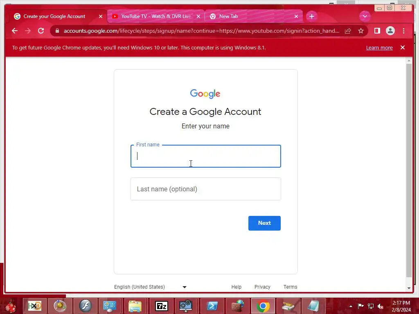Go back to the previous page
Image resolution: width=419 pixels, height=314 pixels.
point(15,31)
